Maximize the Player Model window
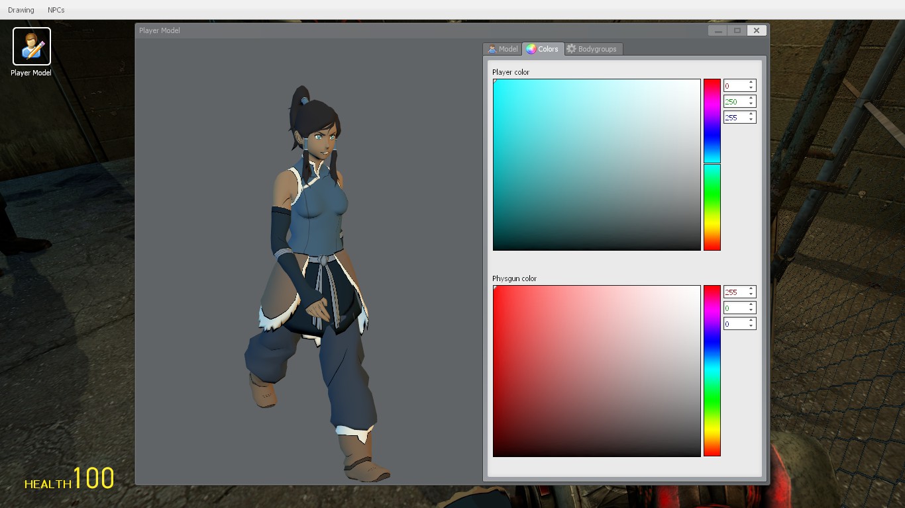Image resolution: width=905 pixels, height=508 pixels. tap(737, 30)
